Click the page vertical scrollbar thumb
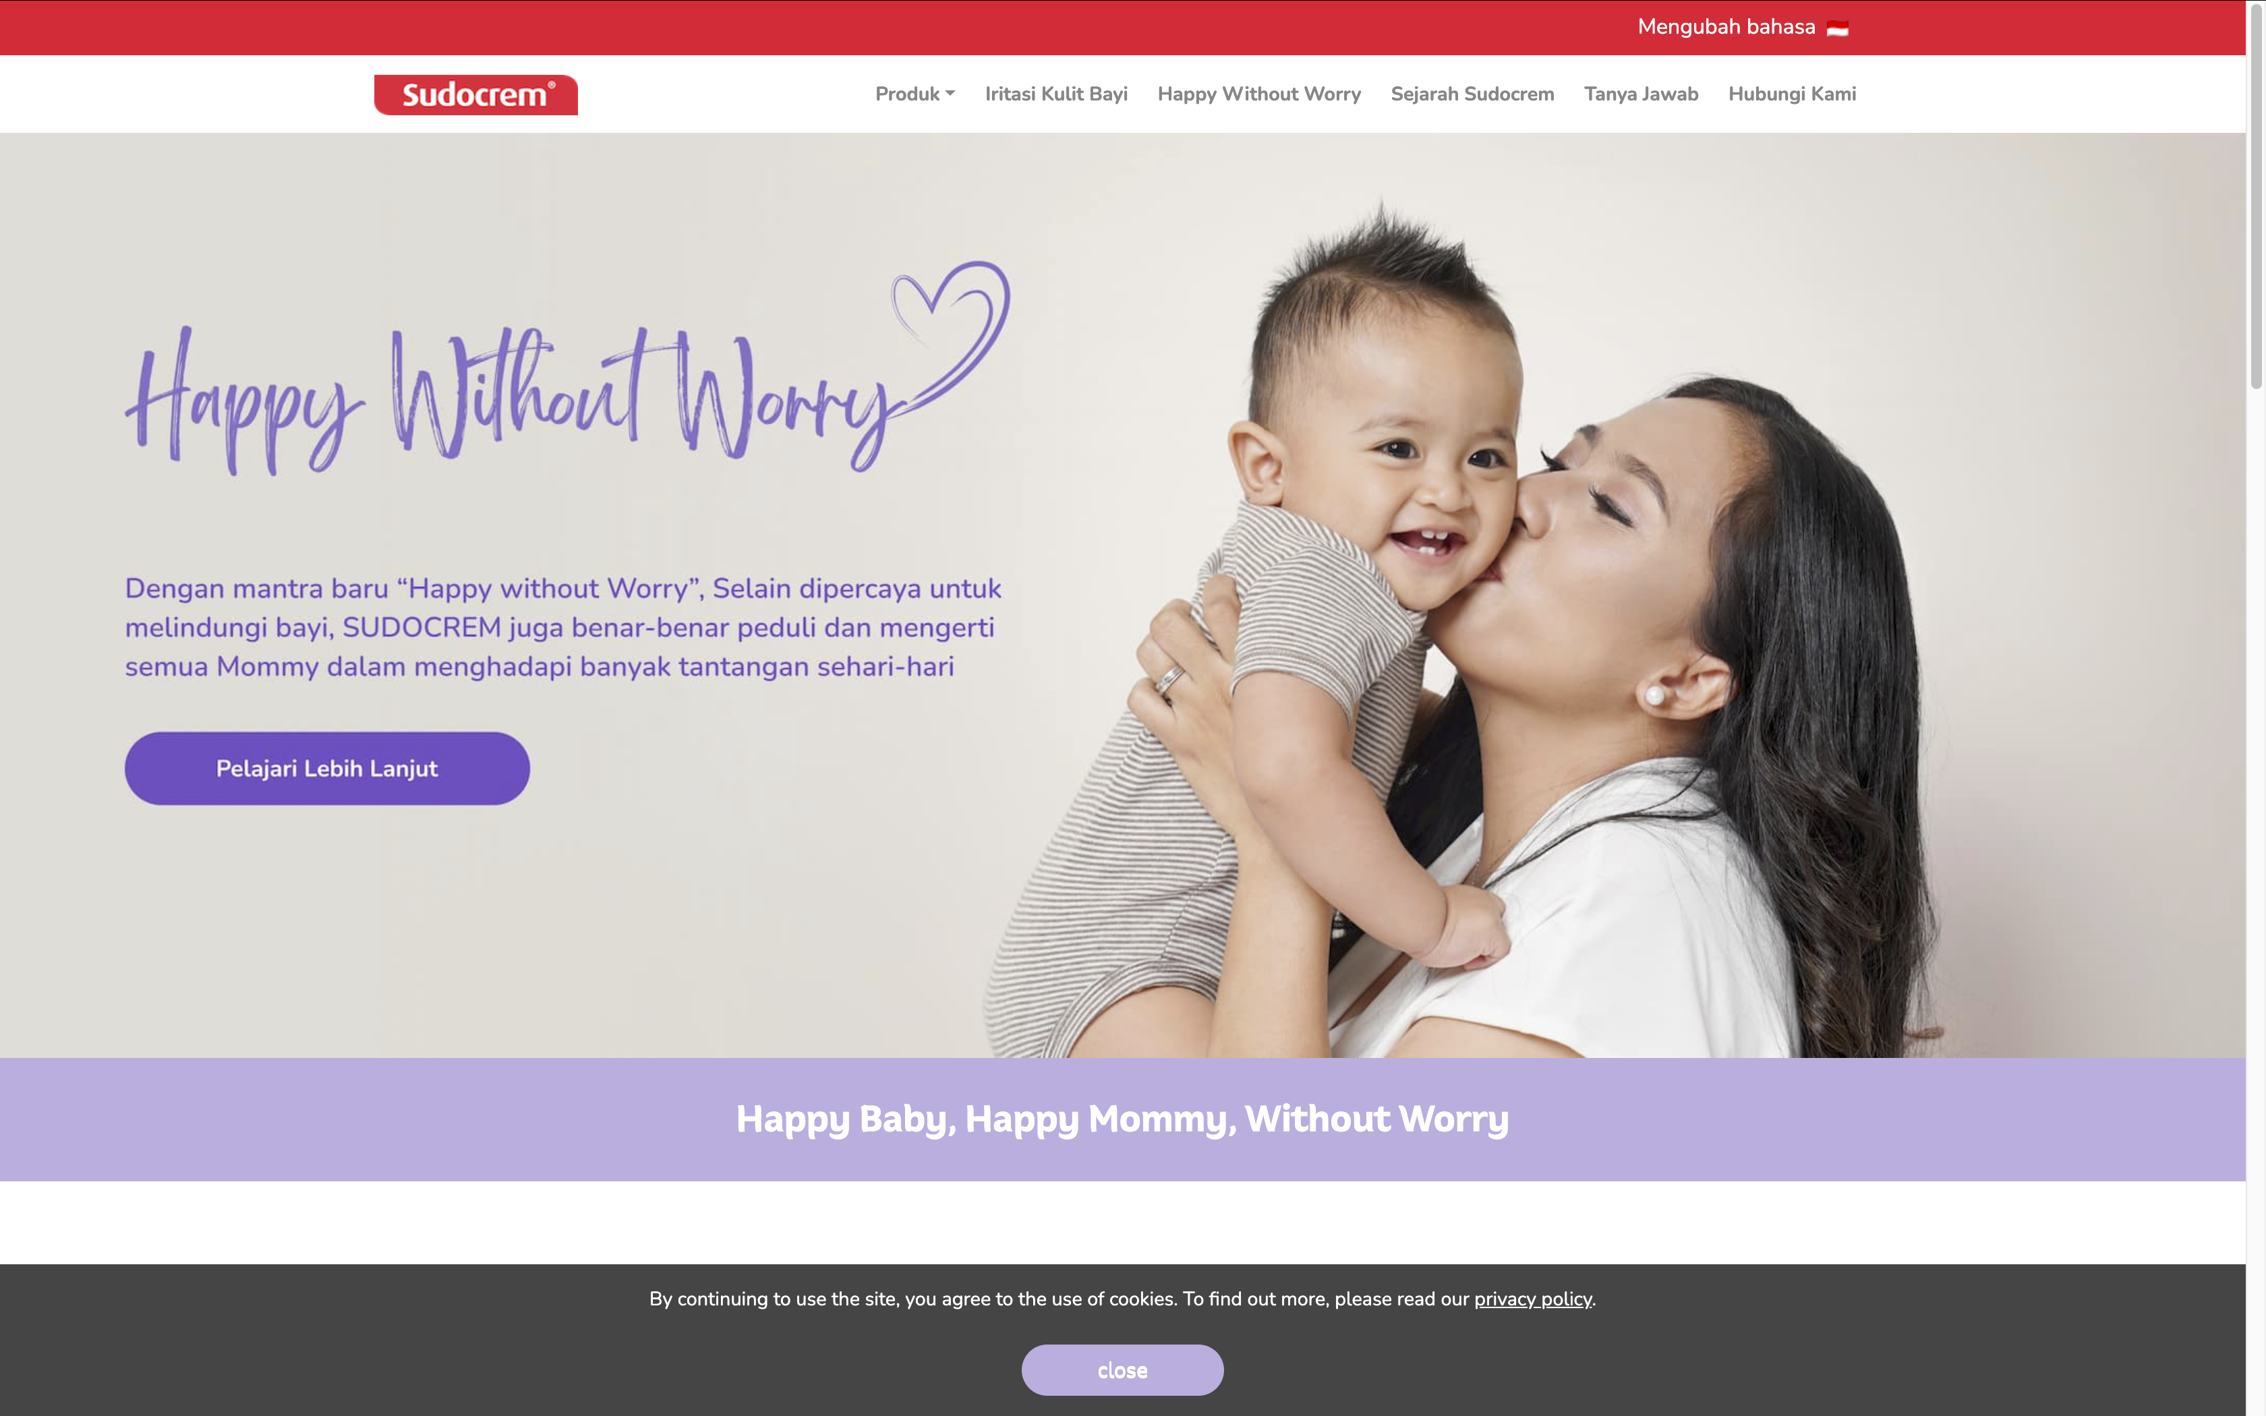 pyautogui.click(x=2256, y=197)
